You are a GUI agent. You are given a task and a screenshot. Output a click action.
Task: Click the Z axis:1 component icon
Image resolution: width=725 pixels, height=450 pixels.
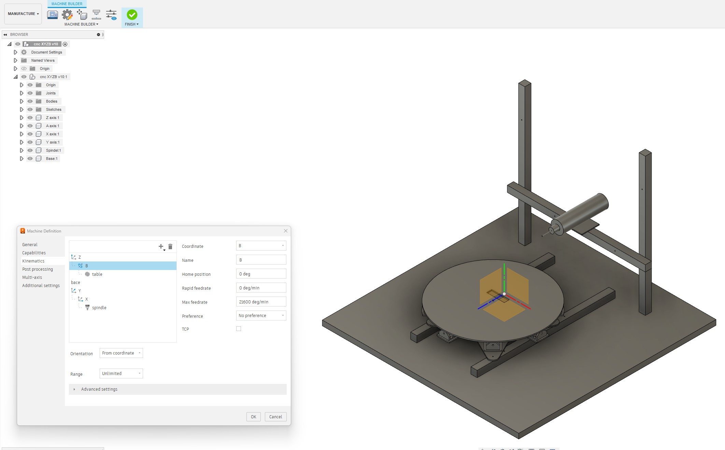(39, 118)
